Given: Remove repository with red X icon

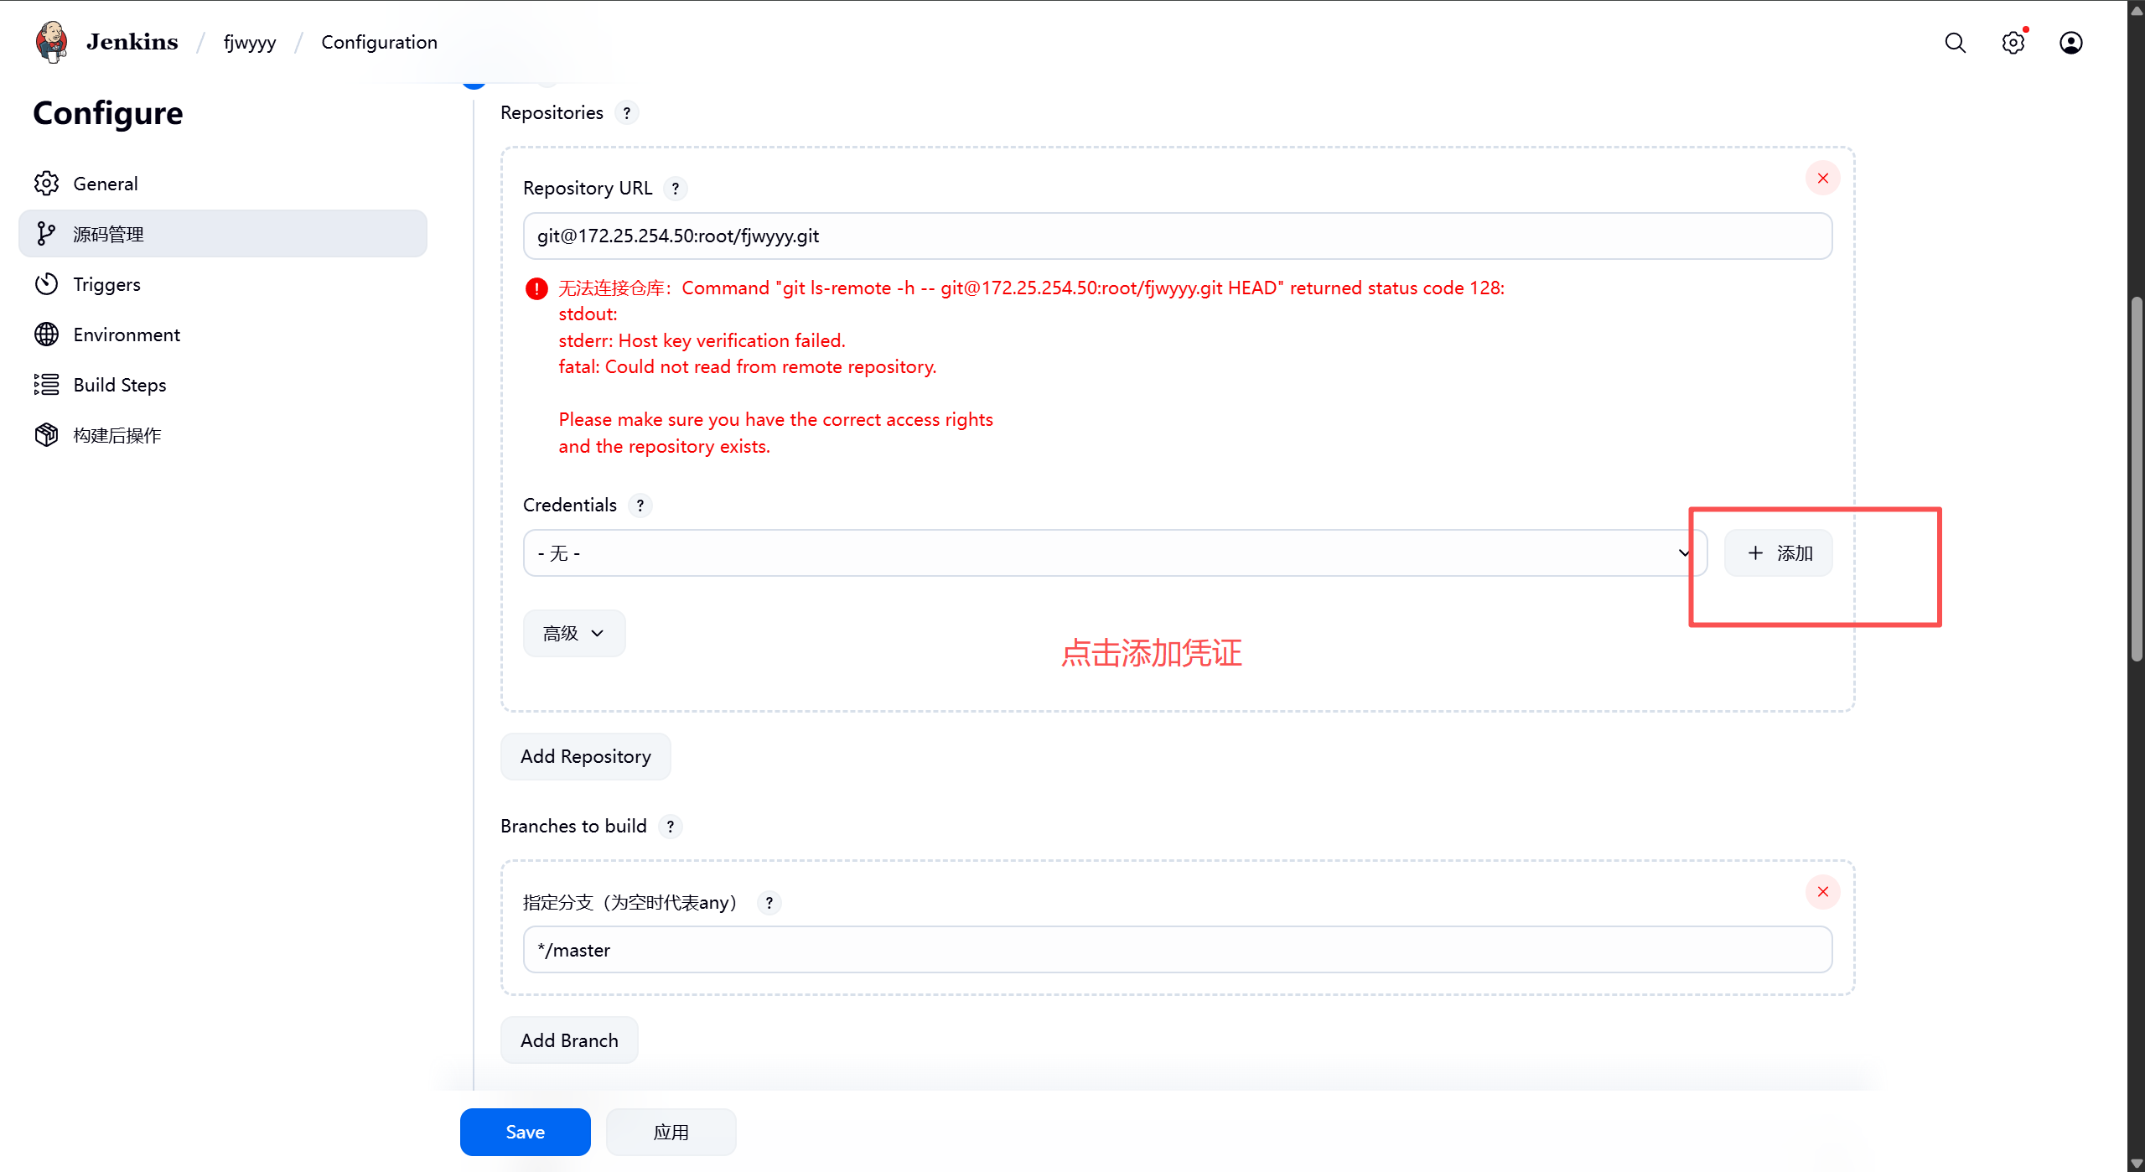Looking at the screenshot, I should [1822, 179].
